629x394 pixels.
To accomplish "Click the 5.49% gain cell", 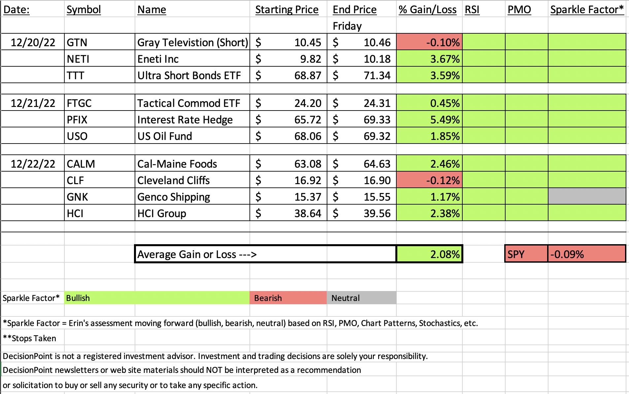I will coord(429,119).
